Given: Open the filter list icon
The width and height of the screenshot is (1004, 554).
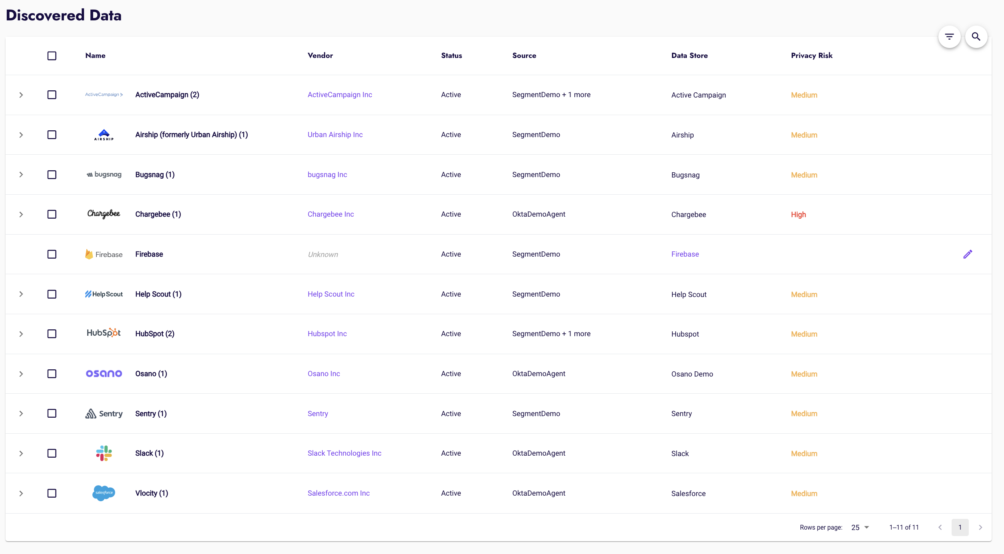Looking at the screenshot, I should click(949, 37).
